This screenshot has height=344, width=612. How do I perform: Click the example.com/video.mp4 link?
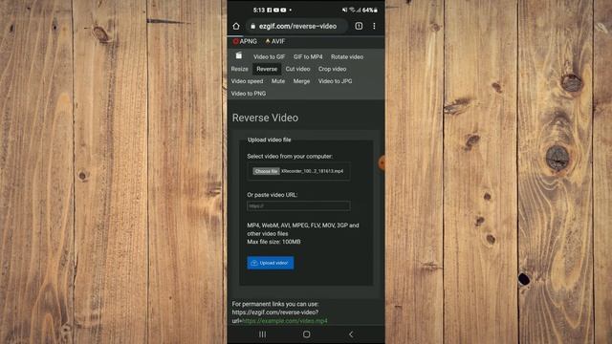[285, 321]
